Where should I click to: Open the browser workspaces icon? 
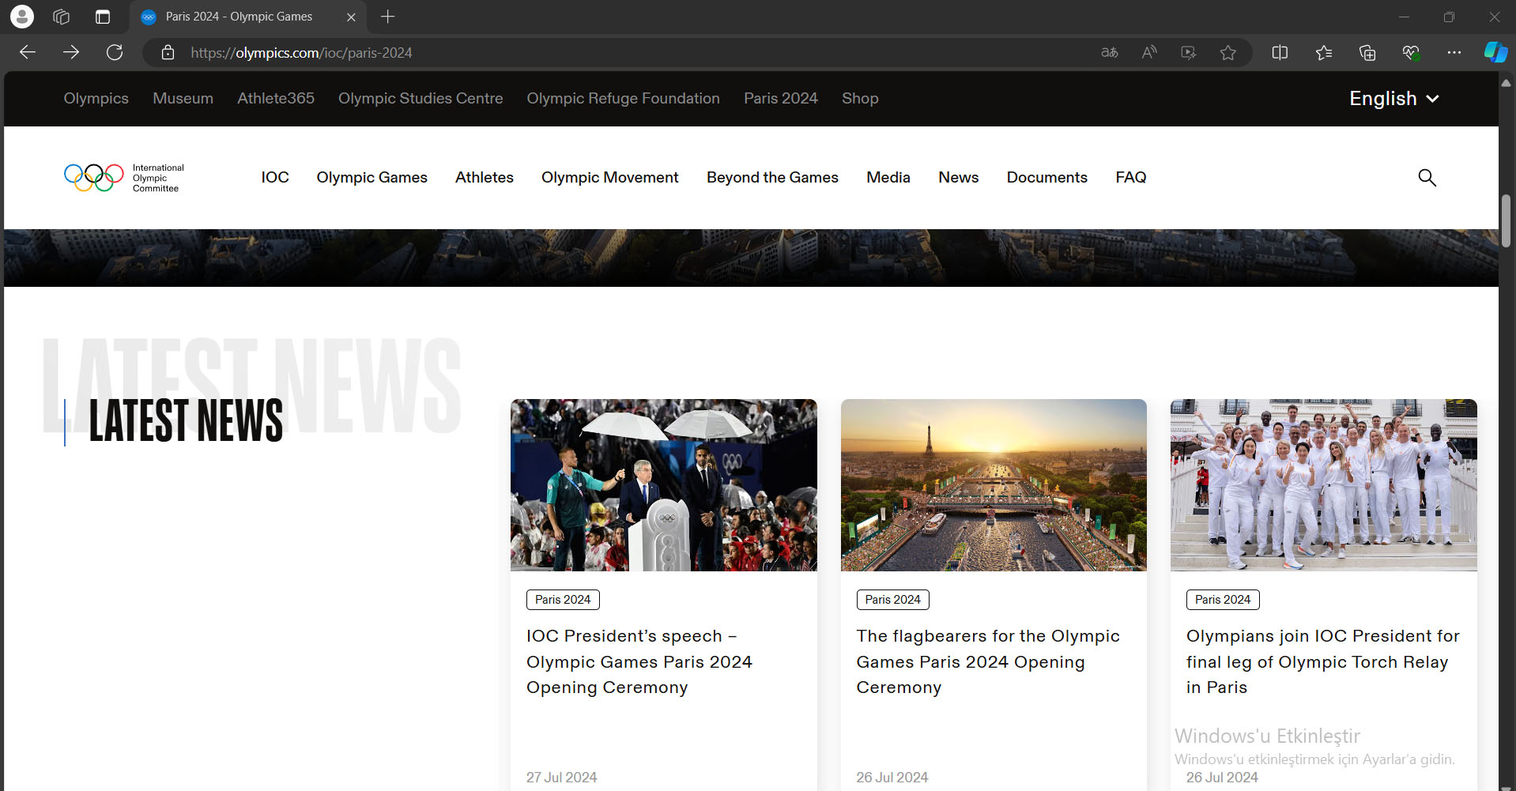tap(62, 17)
